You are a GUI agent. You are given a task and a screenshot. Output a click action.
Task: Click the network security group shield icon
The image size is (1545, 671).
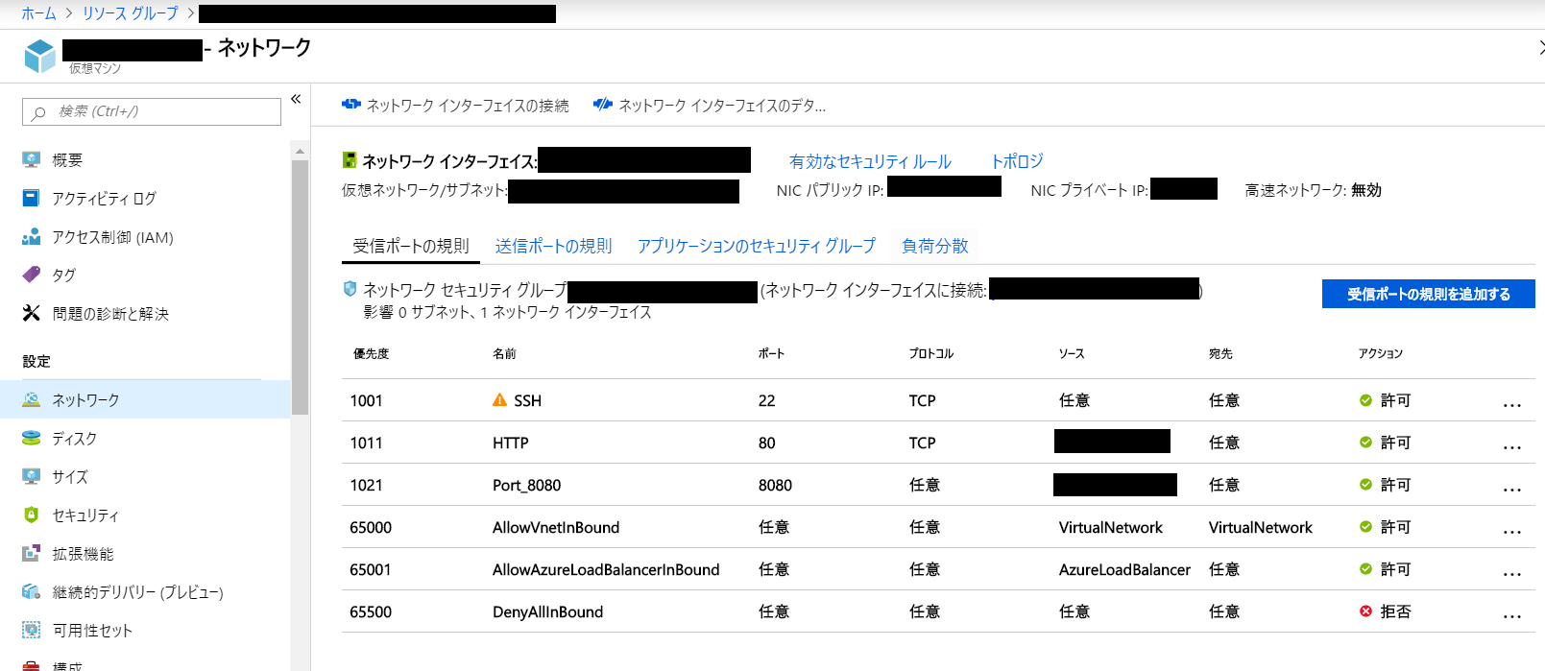coord(350,289)
